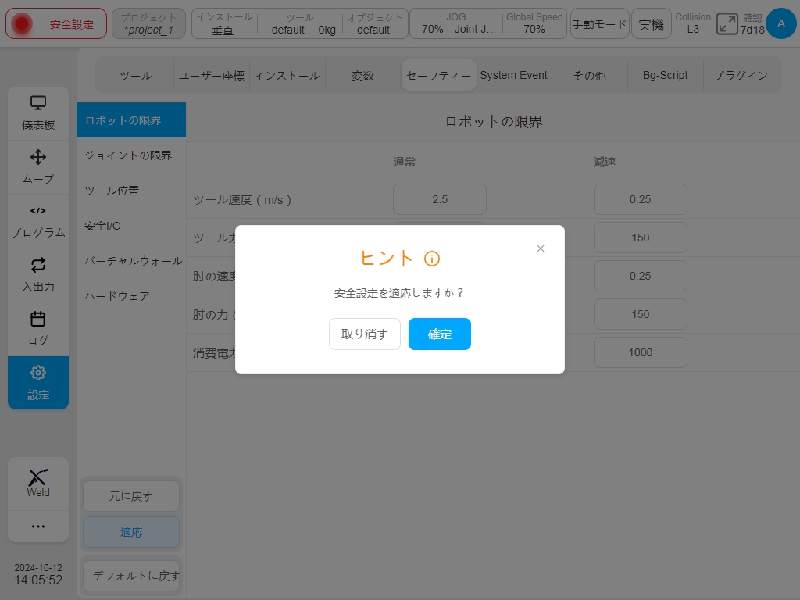Image resolution: width=800 pixels, height=600 pixels.
Task: Click the 安全設定 status button
Action: tap(56, 24)
